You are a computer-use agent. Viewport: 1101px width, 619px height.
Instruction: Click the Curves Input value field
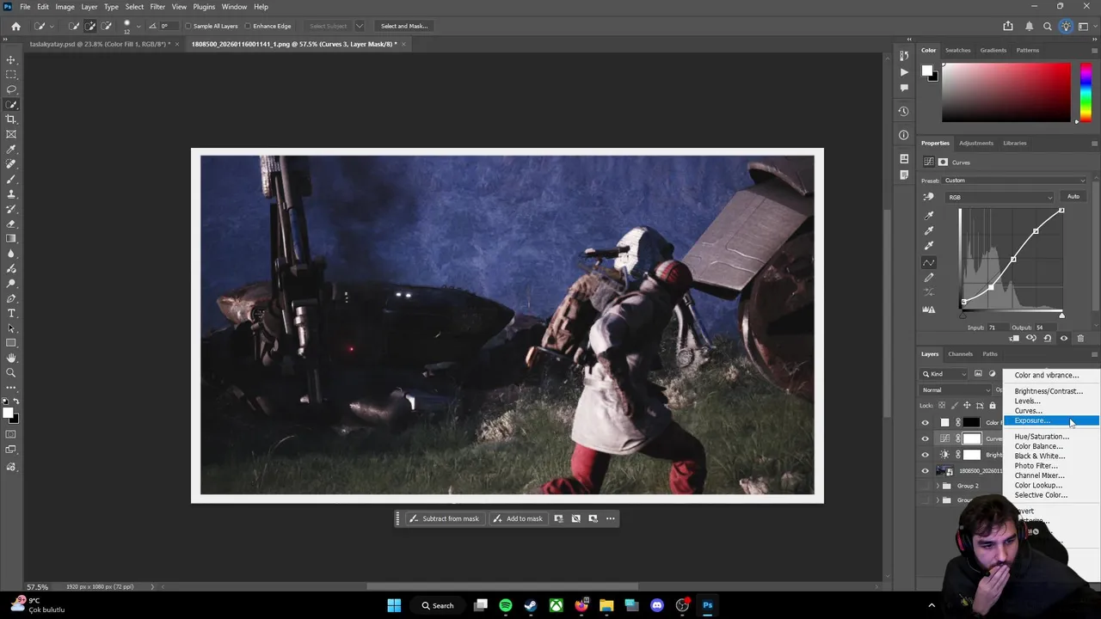tap(998, 328)
